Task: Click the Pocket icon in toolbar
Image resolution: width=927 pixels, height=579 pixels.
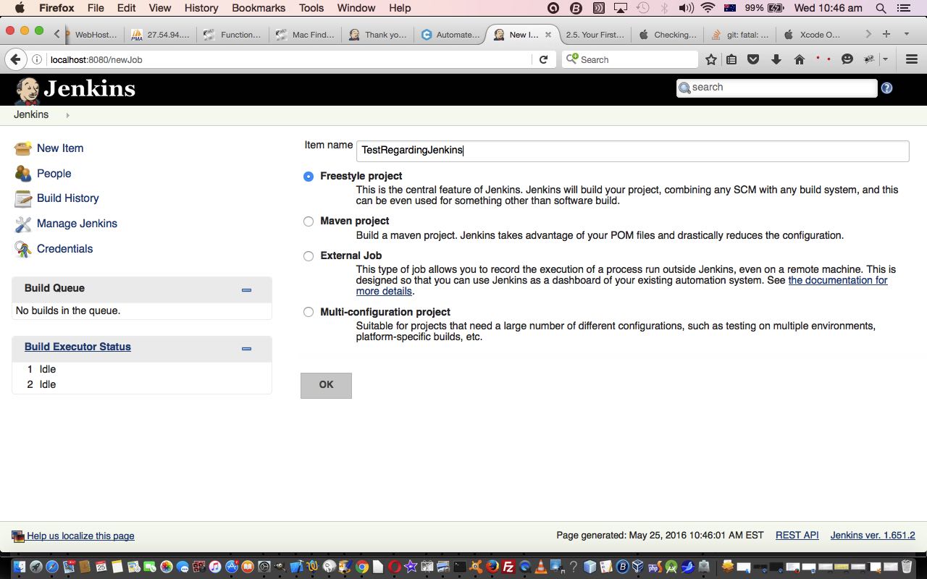Action: tap(753, 59)
